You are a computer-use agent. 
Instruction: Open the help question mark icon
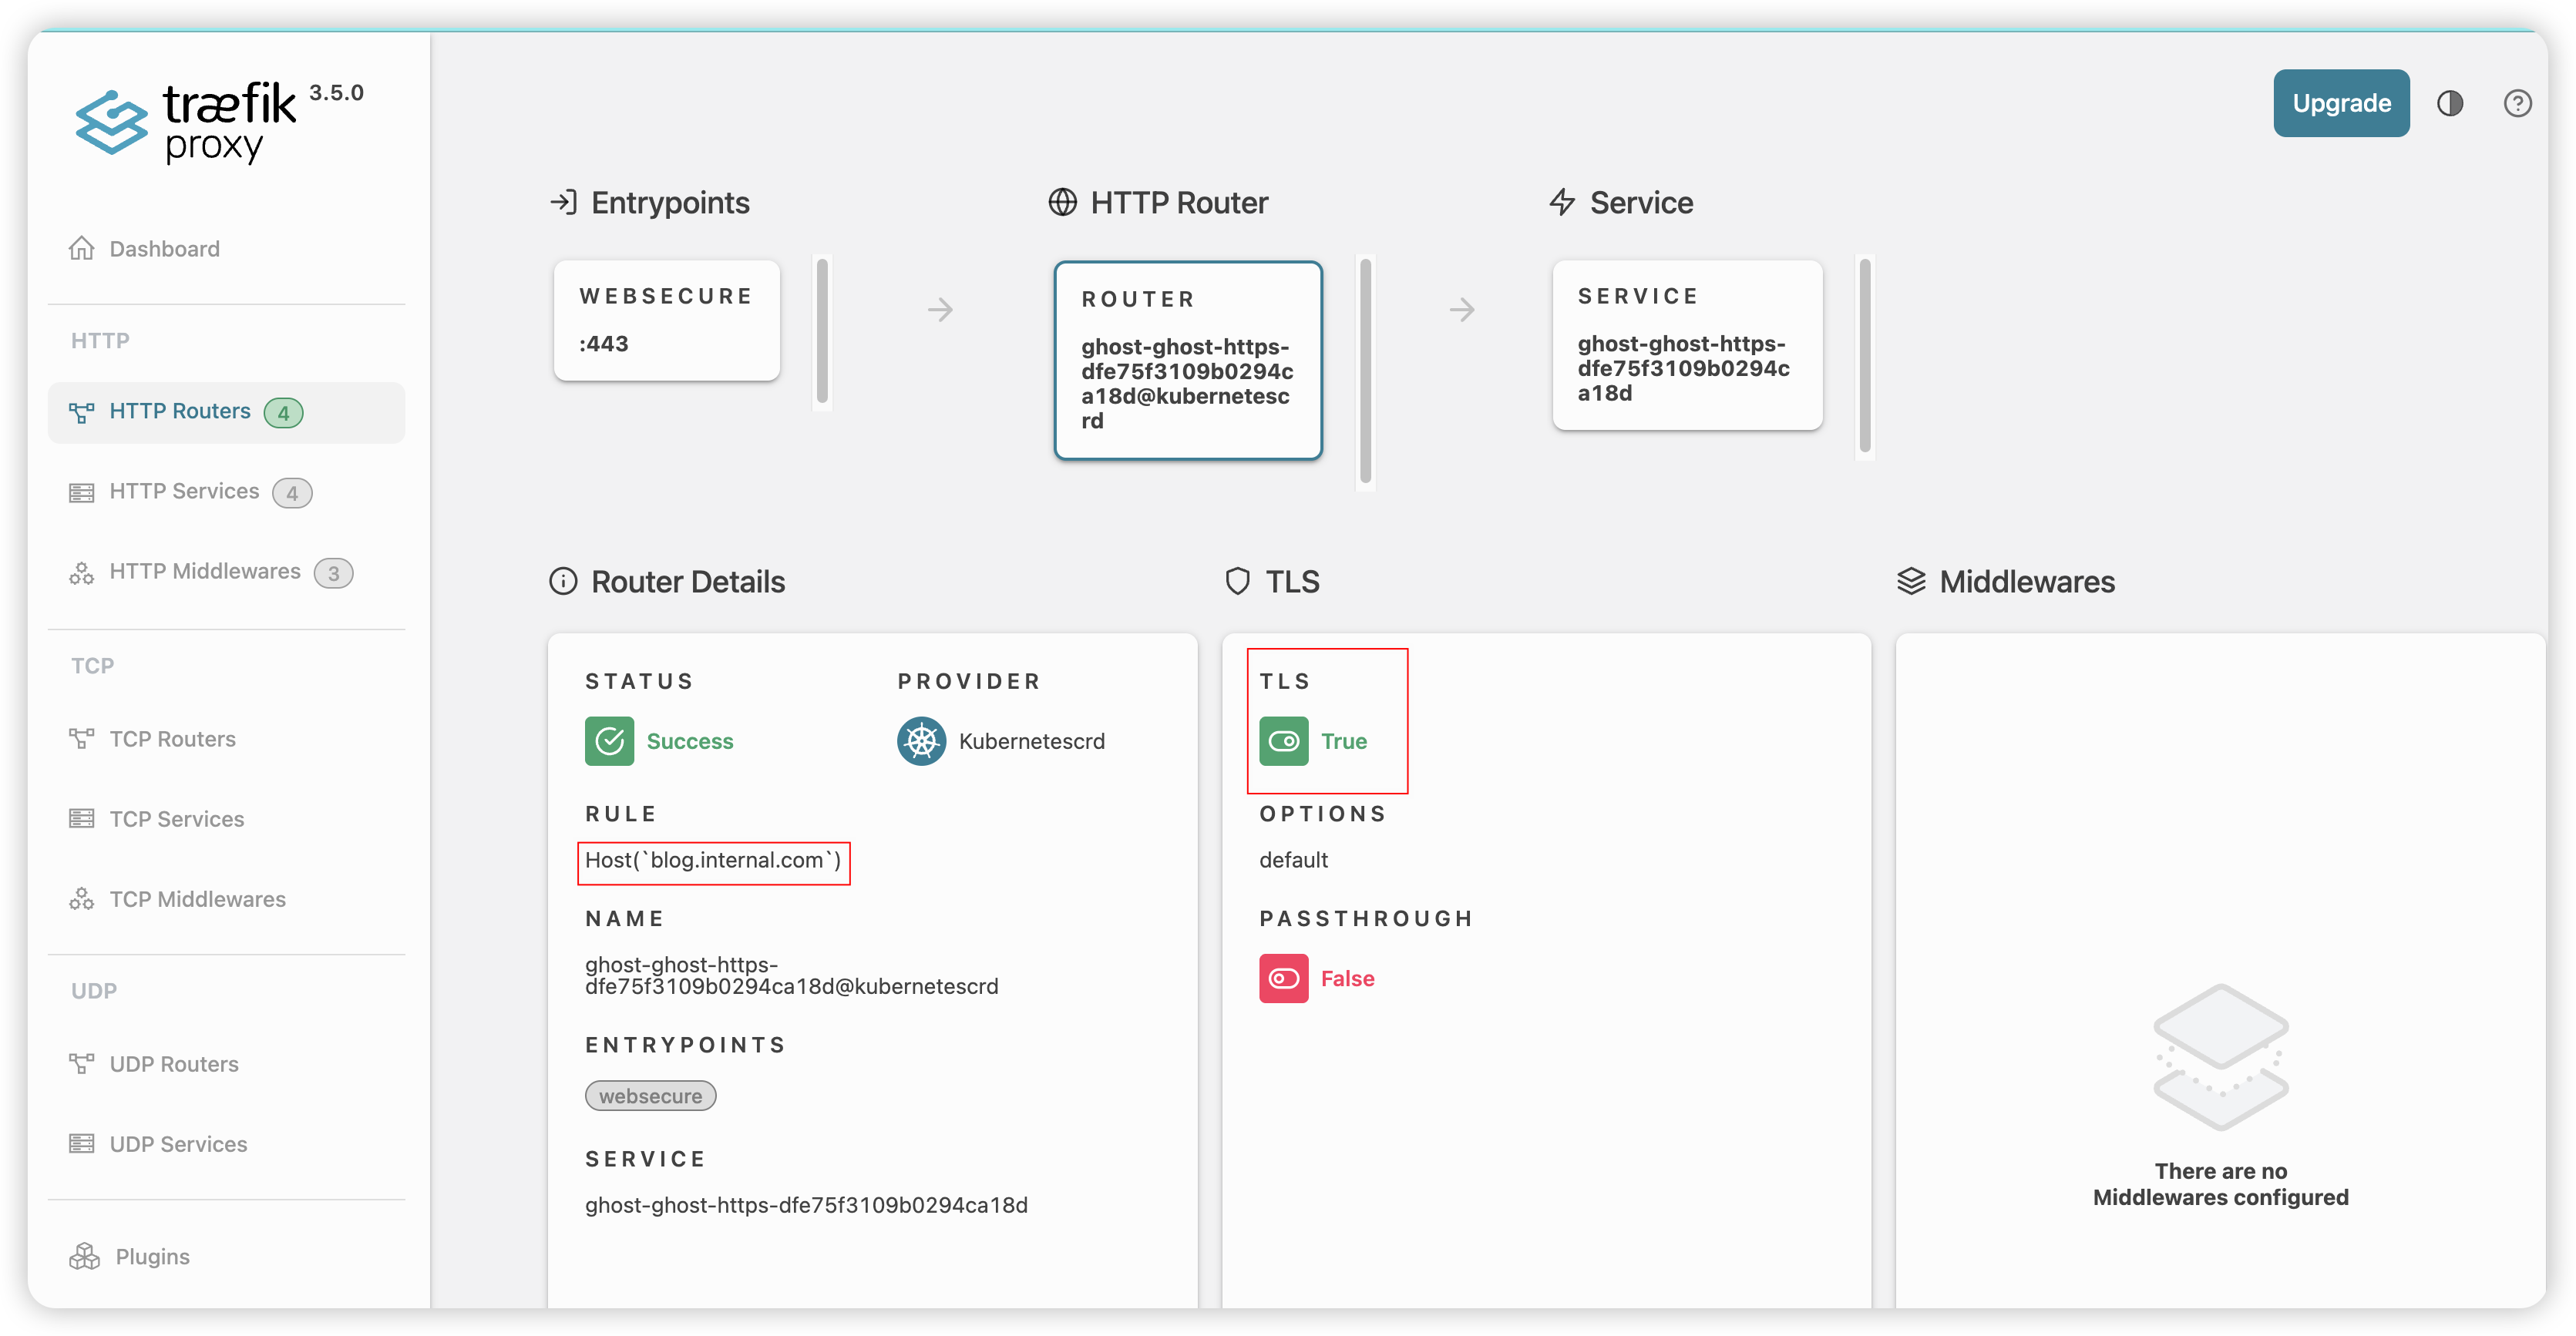(x=2517, y=103)
